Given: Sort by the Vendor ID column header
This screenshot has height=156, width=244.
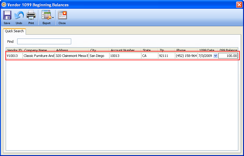Looking at the screenshot, I should pyautogui.click(x=14, y=50).
